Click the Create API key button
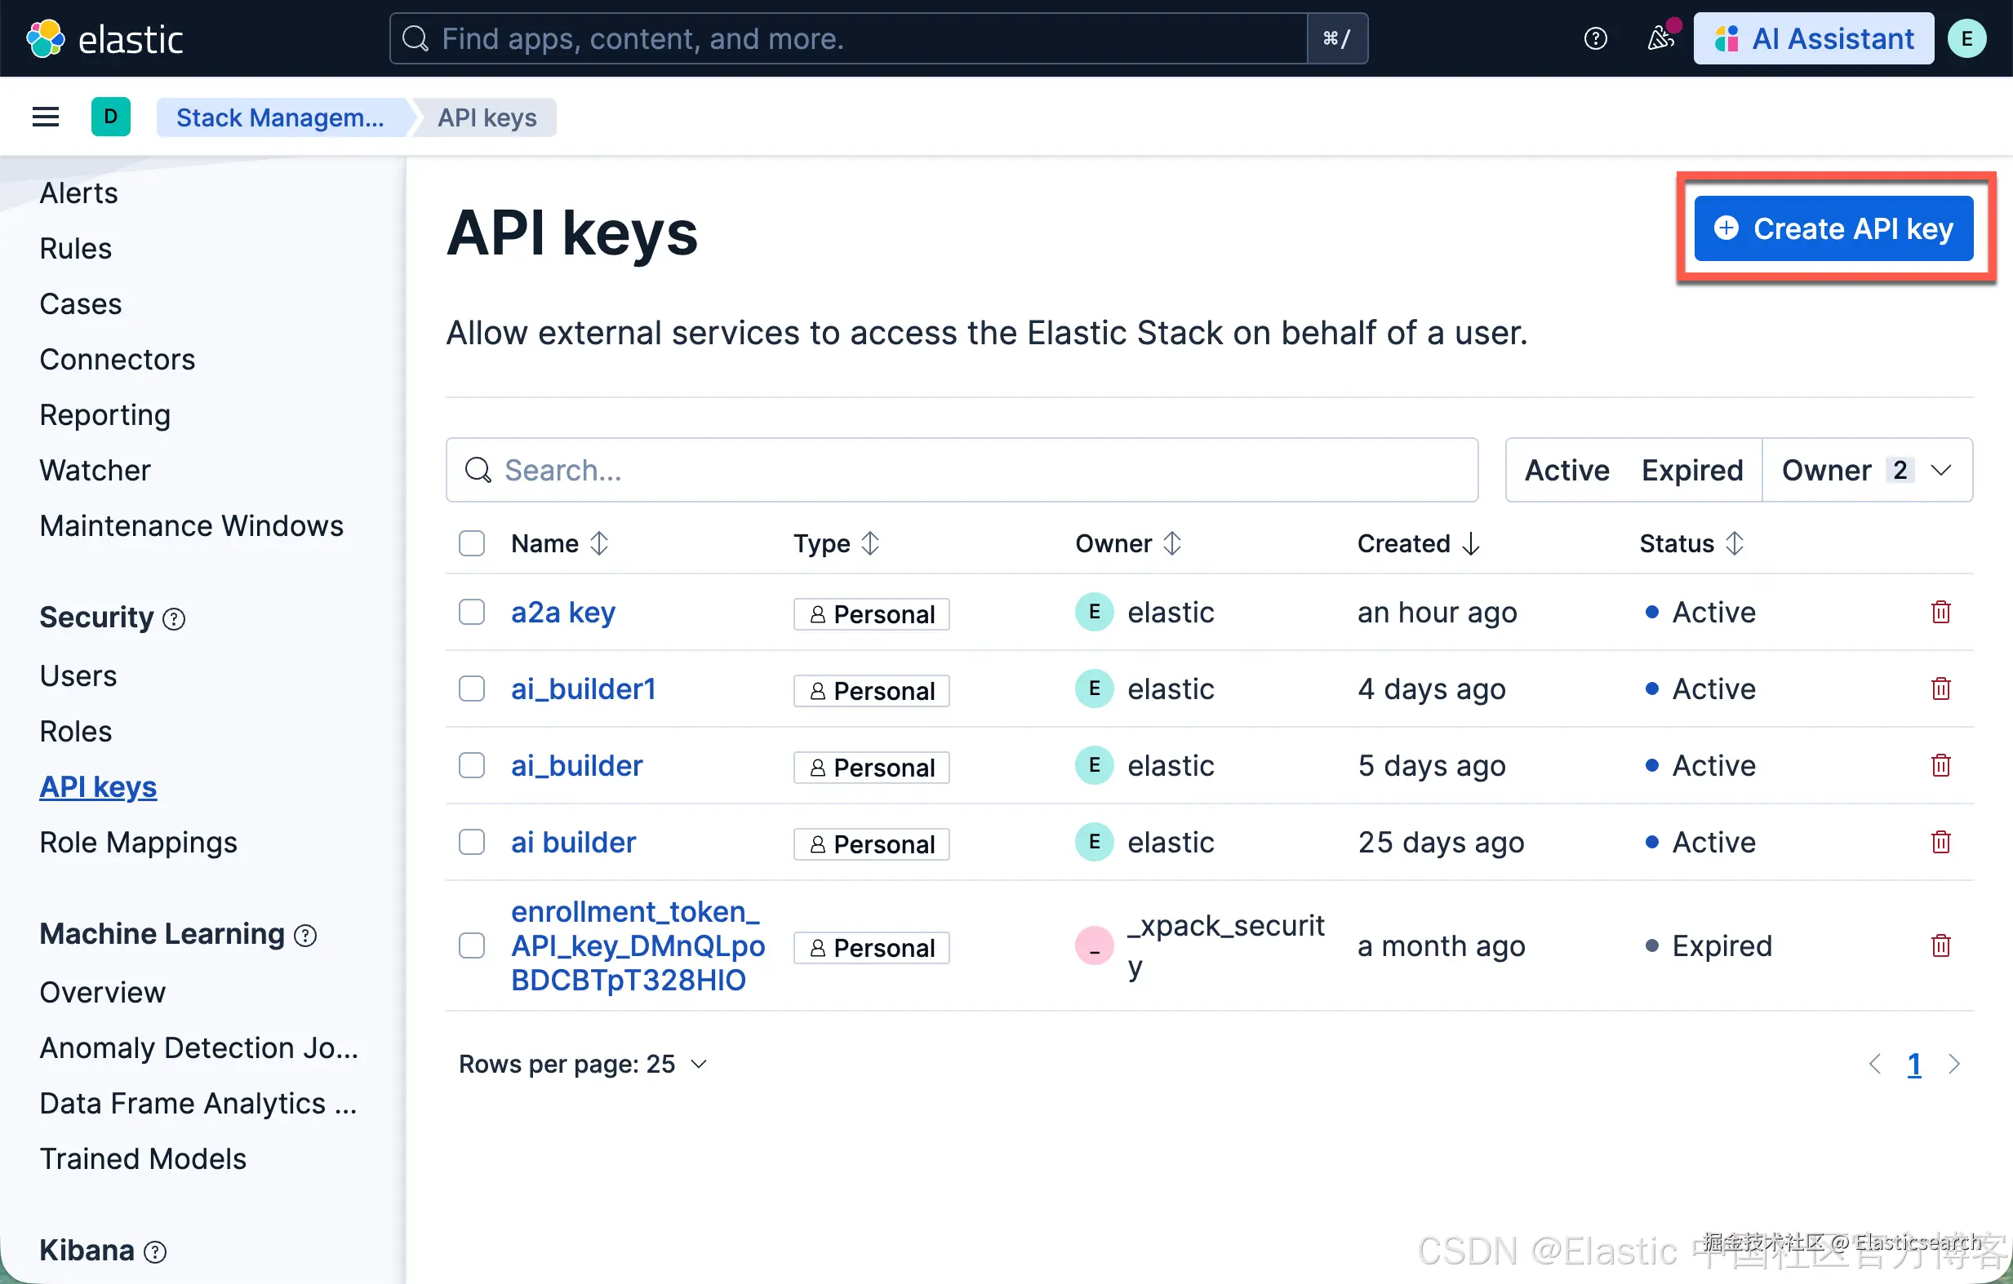 click(1833, 228)
